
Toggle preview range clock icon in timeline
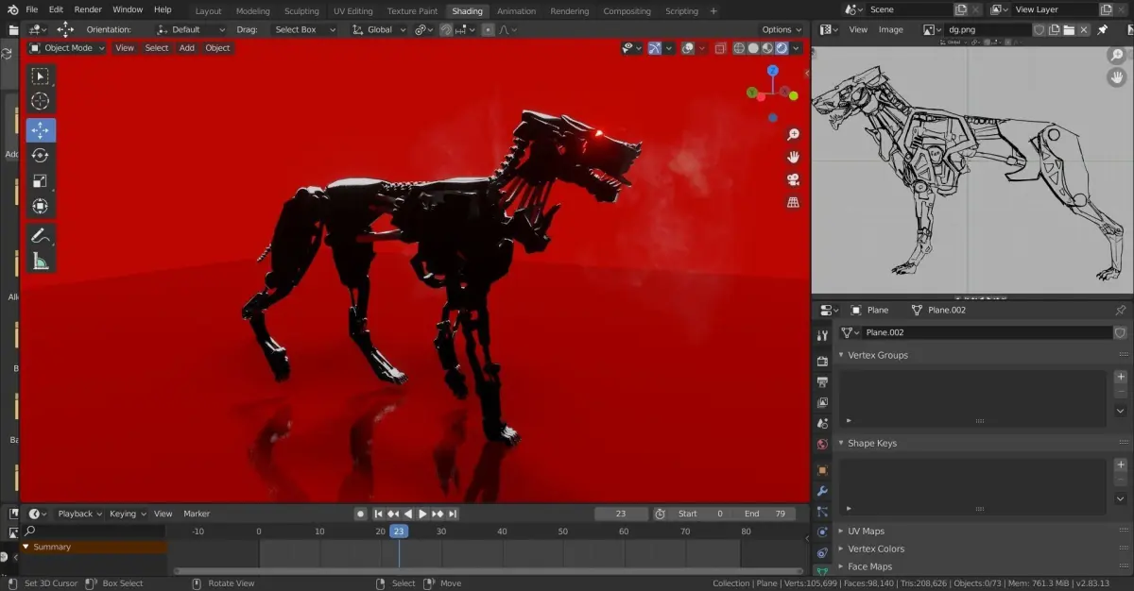tap(660, 514)
